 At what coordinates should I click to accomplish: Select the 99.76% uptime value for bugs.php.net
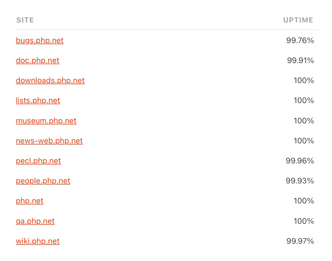(x=300, y=41)
